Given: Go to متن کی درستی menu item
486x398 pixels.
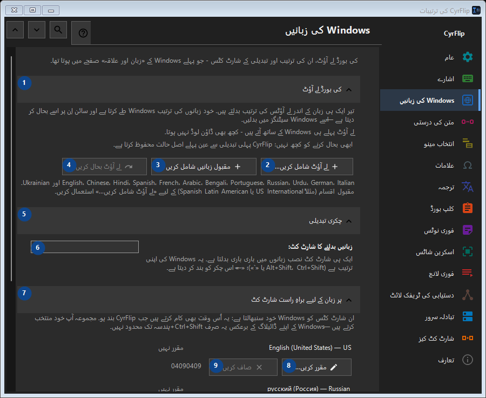Looking at the screenshot, I should (429, 122).
